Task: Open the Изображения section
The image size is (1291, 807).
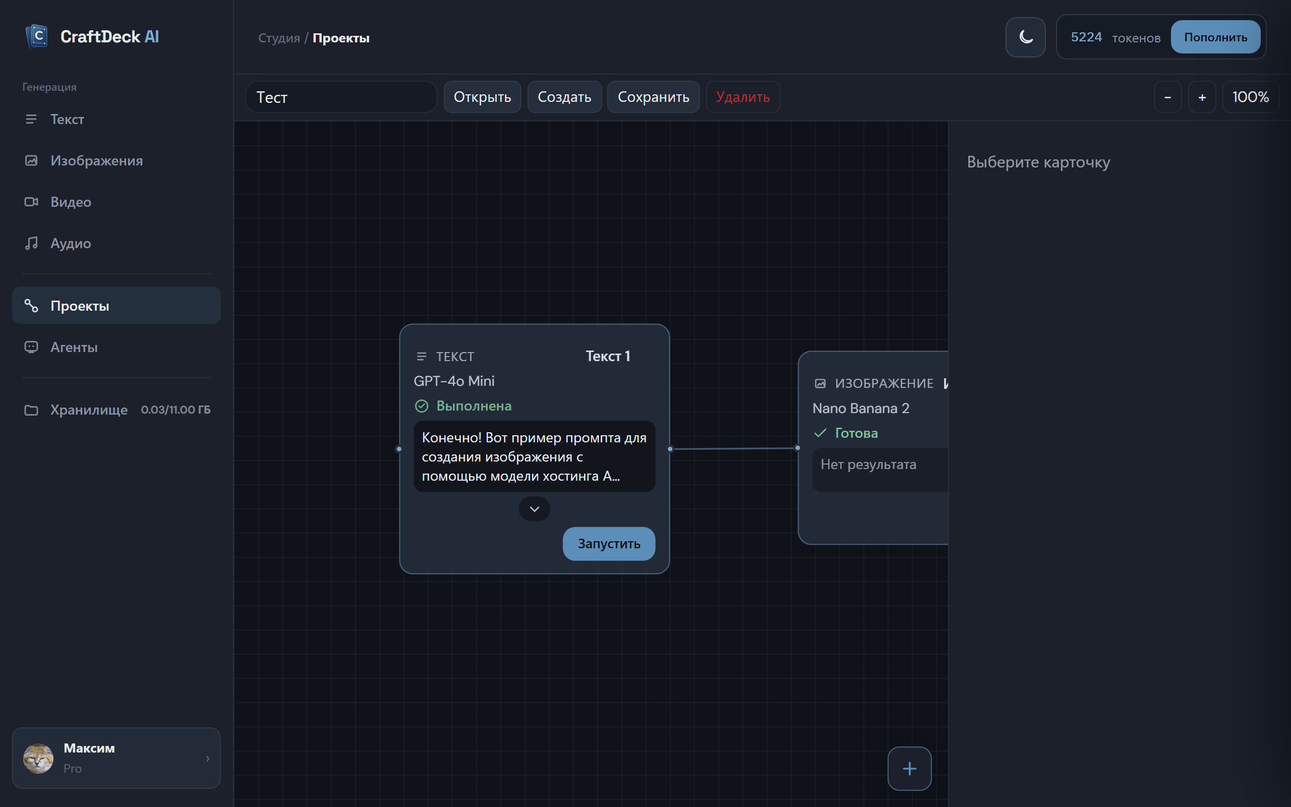Action: pos(116,161)
